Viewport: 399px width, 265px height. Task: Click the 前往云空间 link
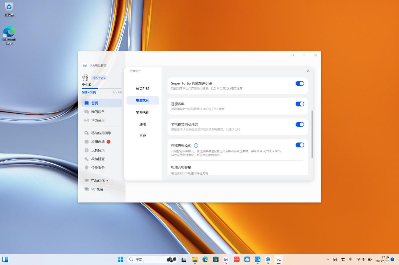(x=88, y=91)
